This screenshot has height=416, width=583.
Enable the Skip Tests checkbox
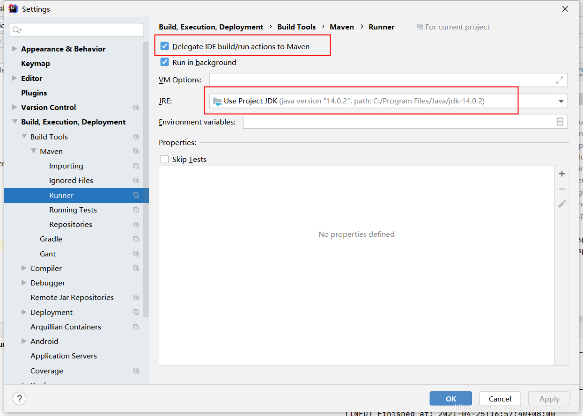click(x=164, y=159)
